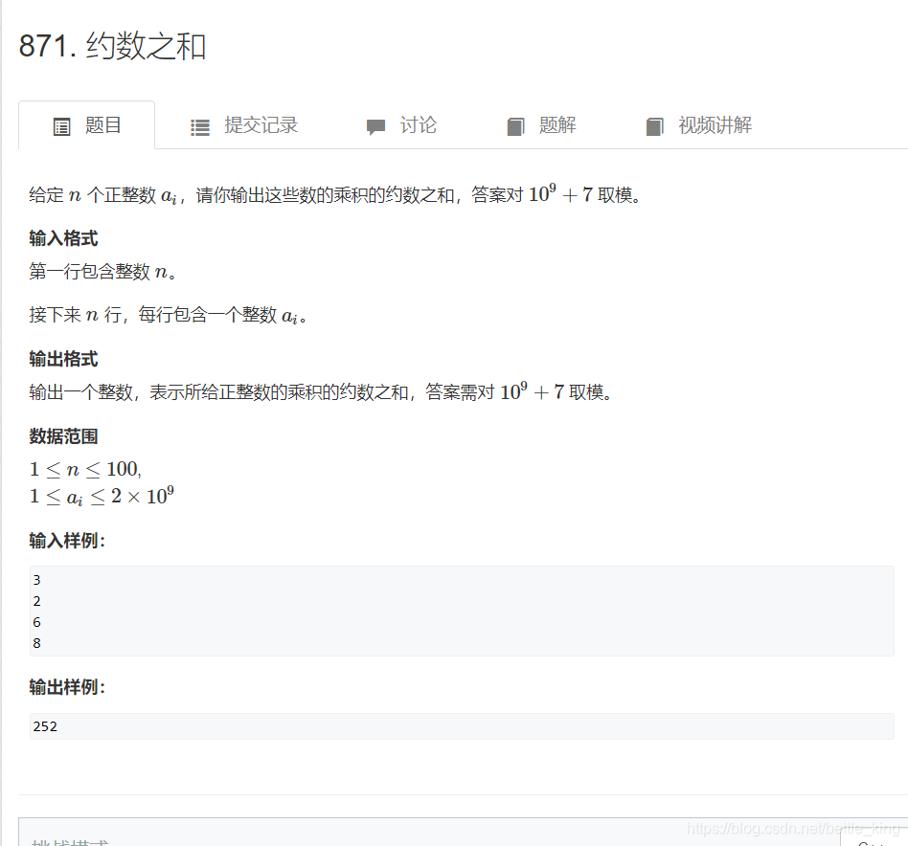The width and height of the screenshot is (908, 846).
Task: Open the 讨论 discussion tab
Action: point(401,125)
